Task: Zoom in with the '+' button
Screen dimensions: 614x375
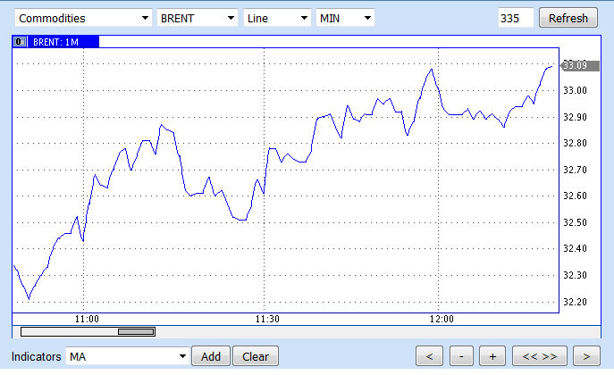Action: click(x=492, y=356)
